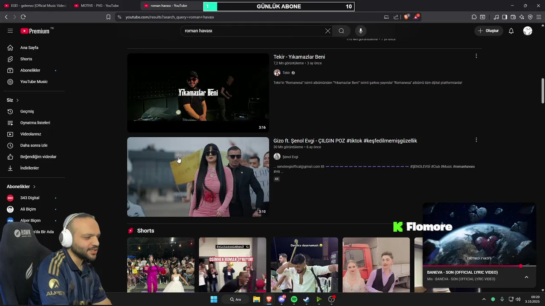Start voice search with the microphone icon
The width and height of the screenshot is (545, 306).
[361, 31]
